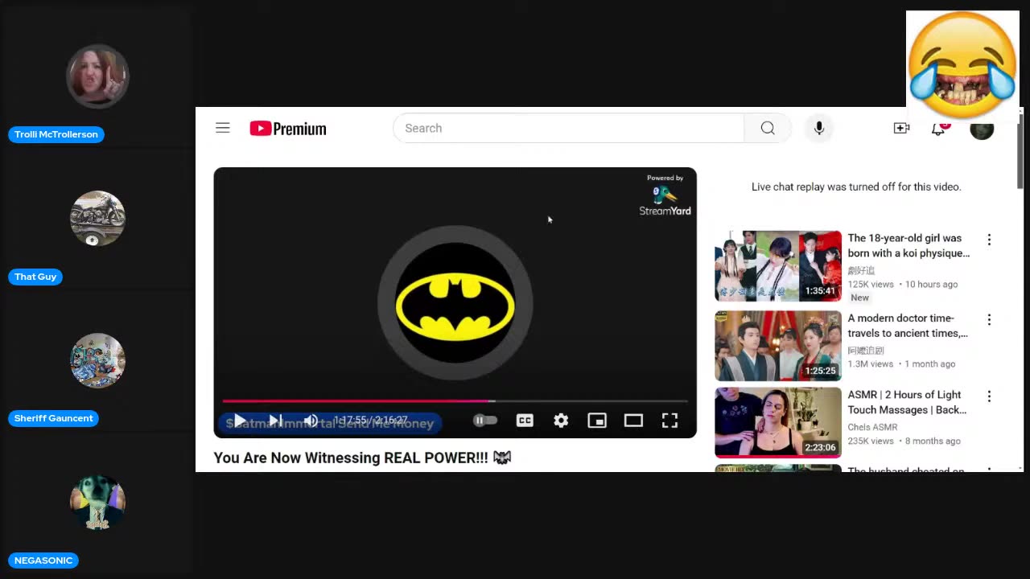Switch to miniplayer mode
This screenshot has height=579, width=1030.
597,421
